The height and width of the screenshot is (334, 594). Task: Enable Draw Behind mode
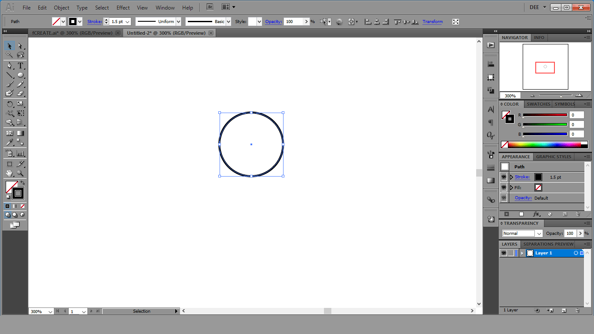click(15, 215)
